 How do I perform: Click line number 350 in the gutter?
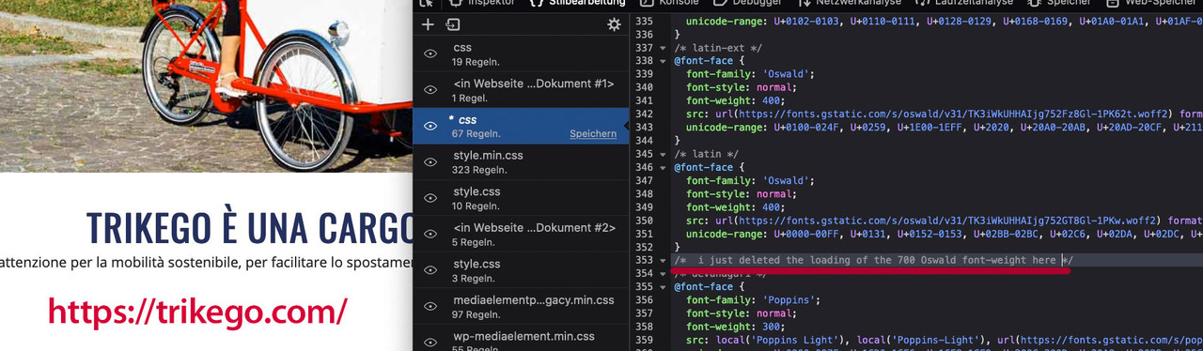pos(644,221)
